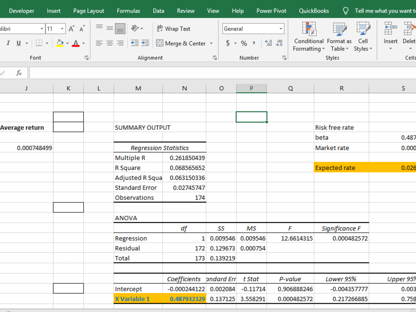Screen dimensions: 416x312
Task: Apply percent style
Action: [244, 43]
